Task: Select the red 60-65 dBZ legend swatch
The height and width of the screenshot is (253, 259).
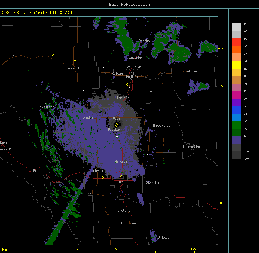Action: pyautogui.click(x=236, y=42)
